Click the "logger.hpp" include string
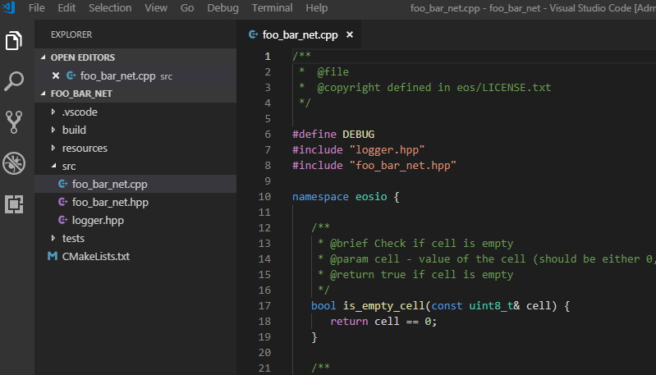Viewport: 656px width, 375px height. [387, 149]
